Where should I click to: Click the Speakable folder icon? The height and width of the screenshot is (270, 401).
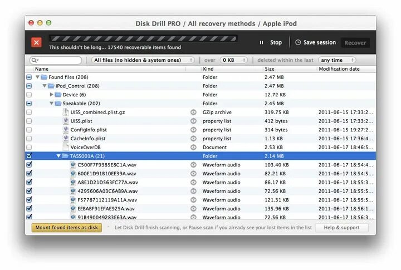pyautogui.click(x=58, y=104)
